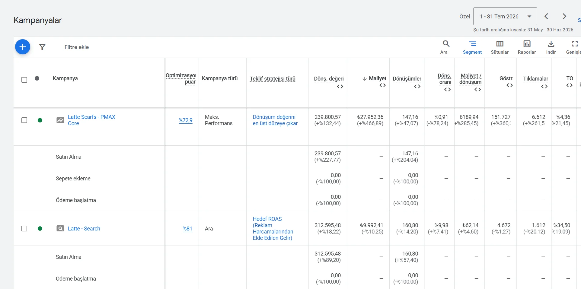Open optimization score %72,9 link
This screenshot has width=581, height=289.
point(185,120)
